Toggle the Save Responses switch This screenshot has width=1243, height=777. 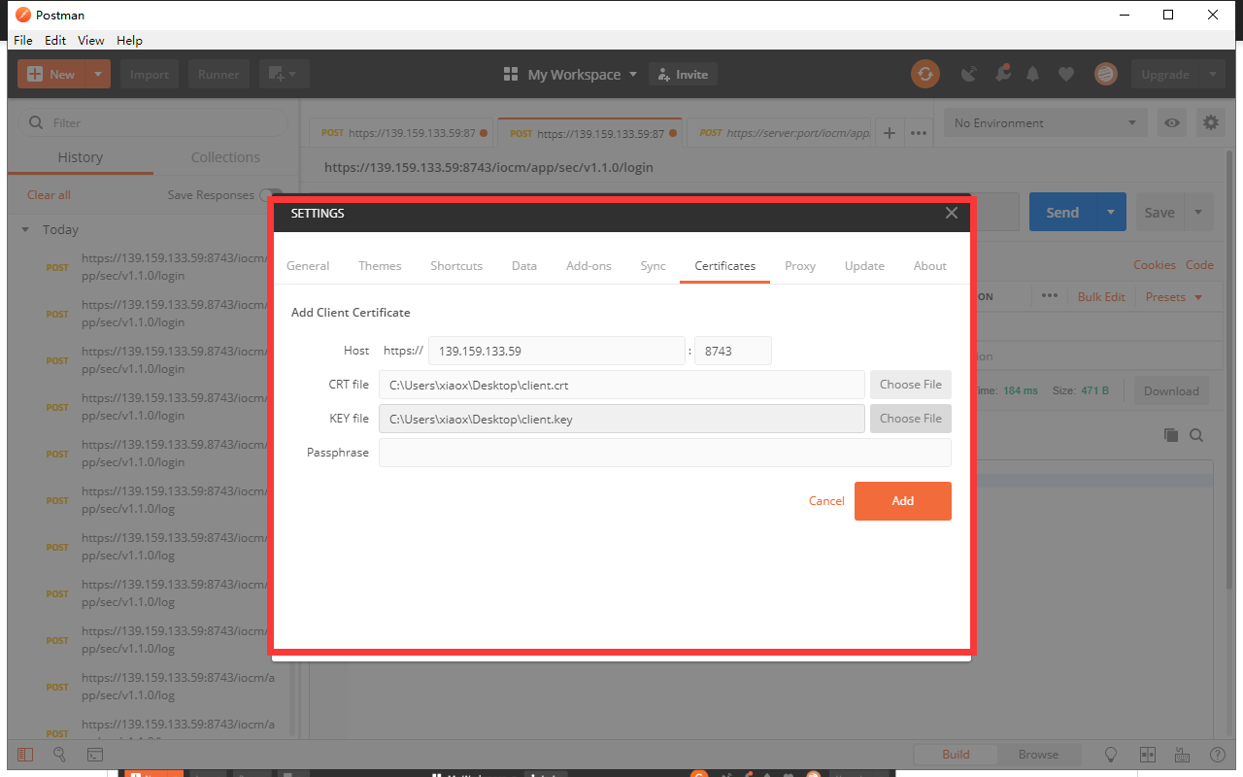click(x=271, y=195)
